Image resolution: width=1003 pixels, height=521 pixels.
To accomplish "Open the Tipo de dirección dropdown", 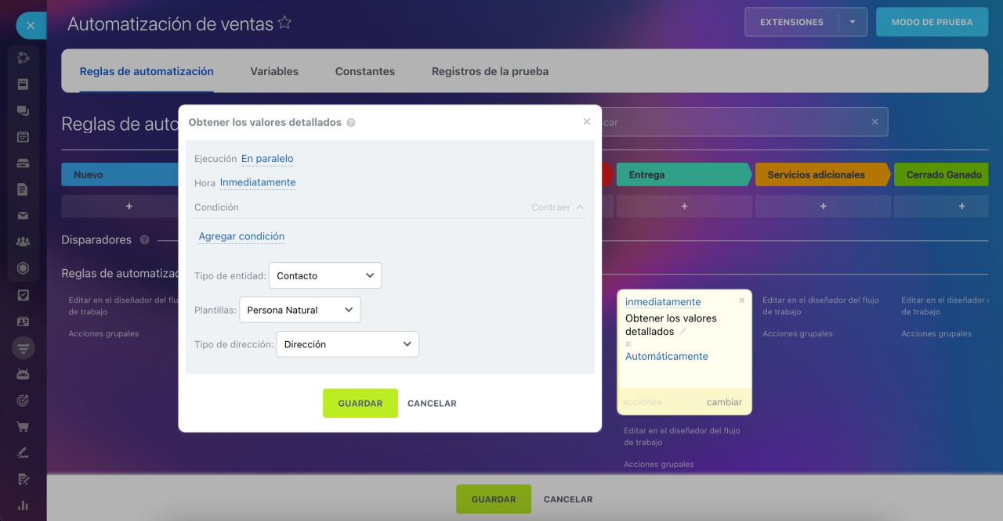I will click(x=347, y=344).
